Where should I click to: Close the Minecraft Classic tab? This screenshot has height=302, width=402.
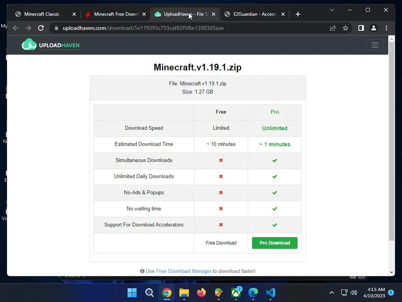(74, 14)
